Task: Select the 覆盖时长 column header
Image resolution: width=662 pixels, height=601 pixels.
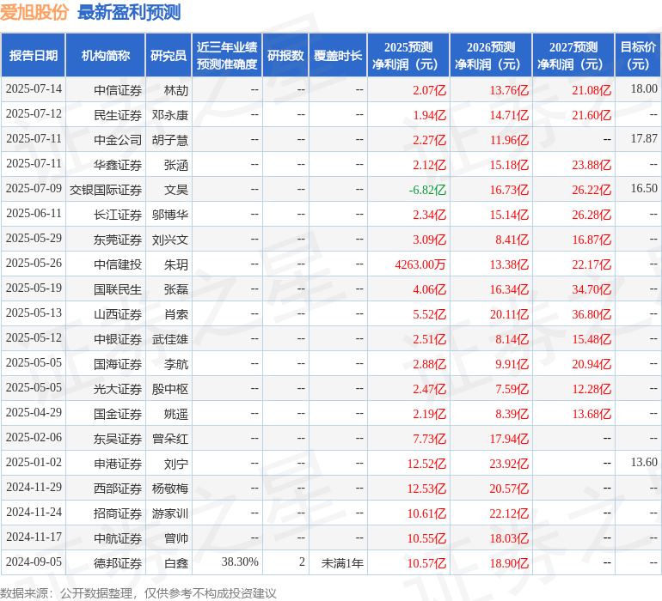Action: [x=338, y=56]
